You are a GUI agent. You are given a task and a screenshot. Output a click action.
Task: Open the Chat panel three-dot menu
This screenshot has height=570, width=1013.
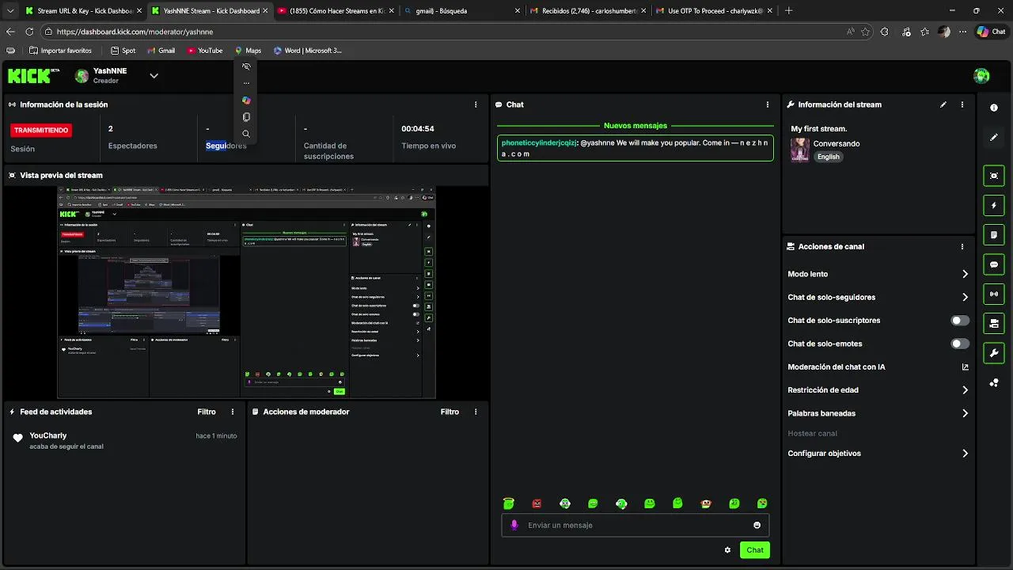pyautogui.click(x=767, y=104)
